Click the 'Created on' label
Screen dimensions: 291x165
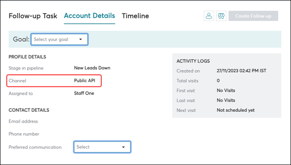click(188, 71)
